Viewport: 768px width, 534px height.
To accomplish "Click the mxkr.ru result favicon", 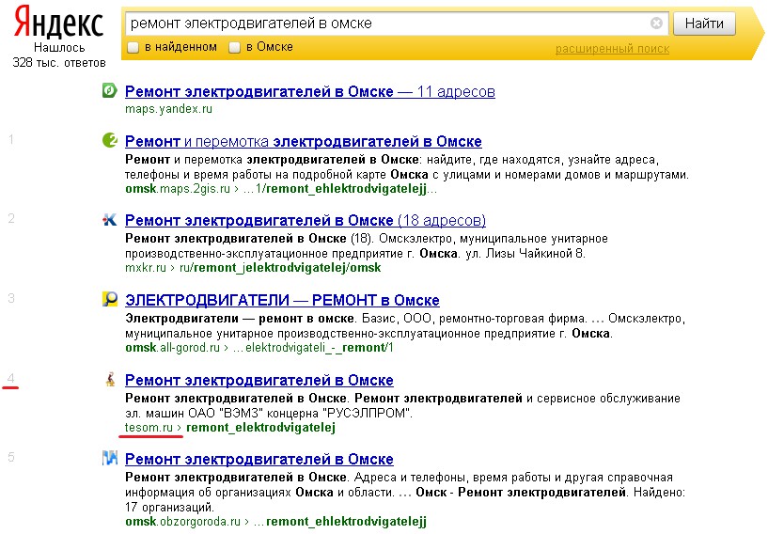I will [110, 220].
